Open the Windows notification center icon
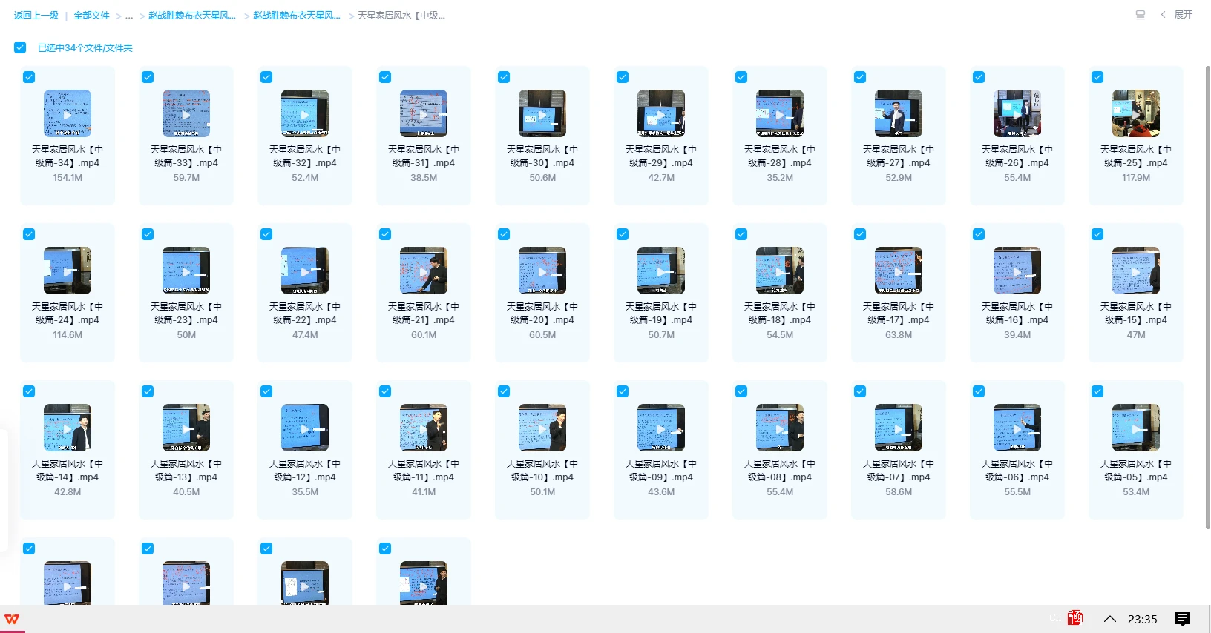The width and height of the screenshot is (1211, 633). [1183, 619]
